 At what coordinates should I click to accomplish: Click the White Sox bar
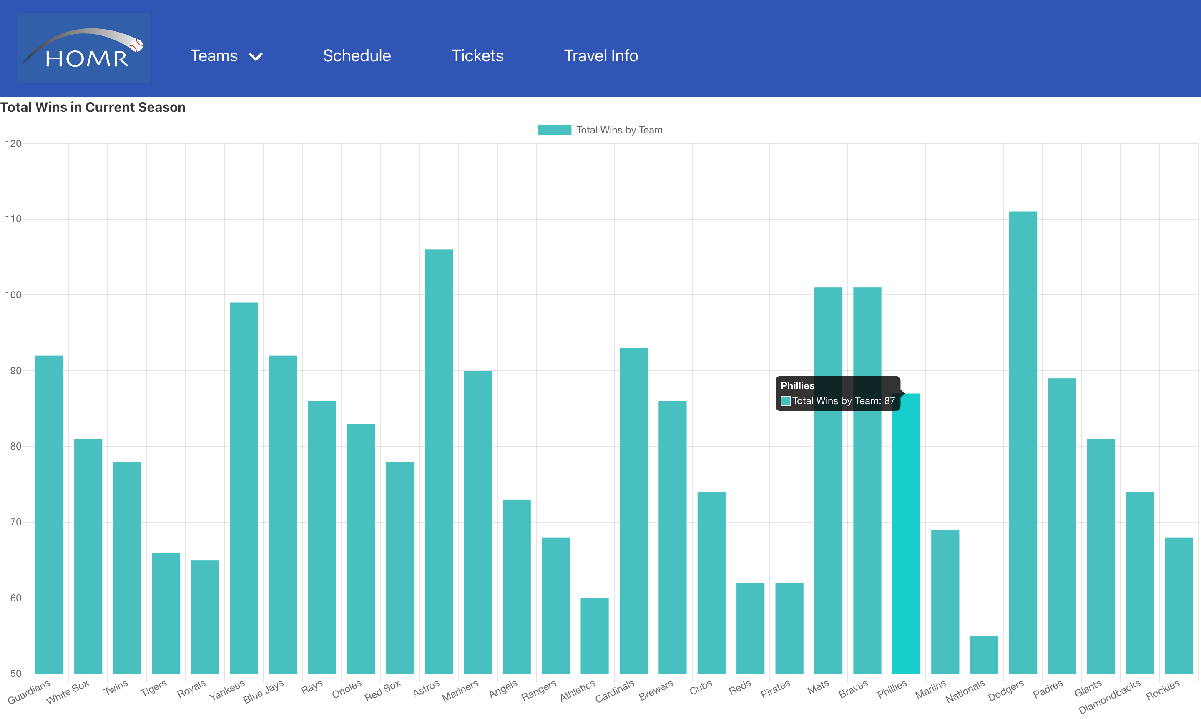click(x=88, y=556)
